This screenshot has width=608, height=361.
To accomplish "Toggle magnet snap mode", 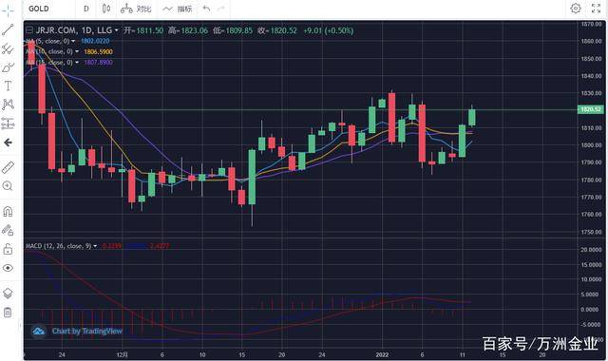I will tap(8, 211).
